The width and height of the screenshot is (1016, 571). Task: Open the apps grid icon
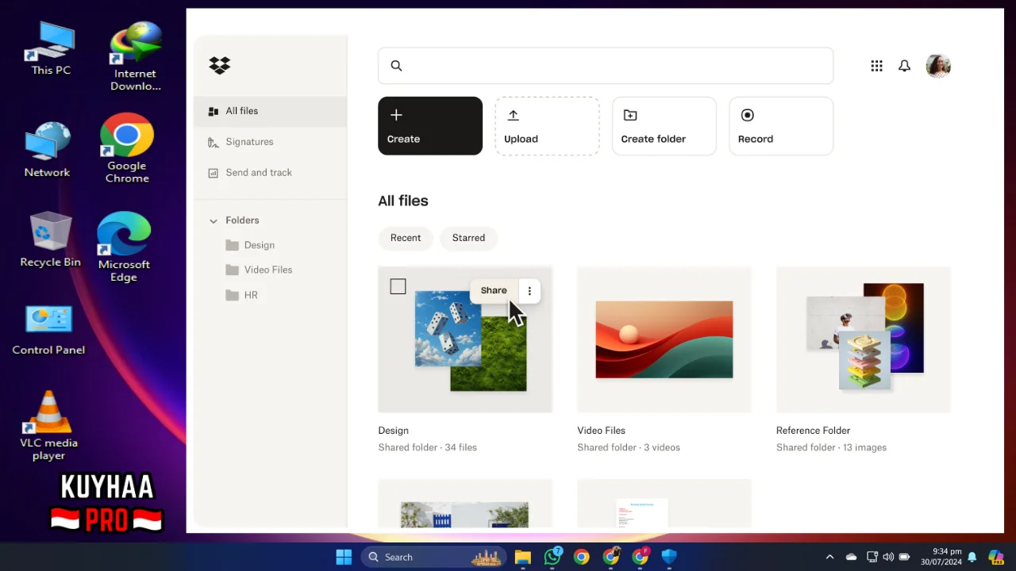[x=876, y=66]
